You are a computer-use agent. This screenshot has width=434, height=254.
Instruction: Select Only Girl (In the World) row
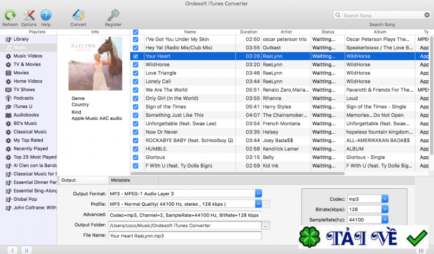coord(279,98)
